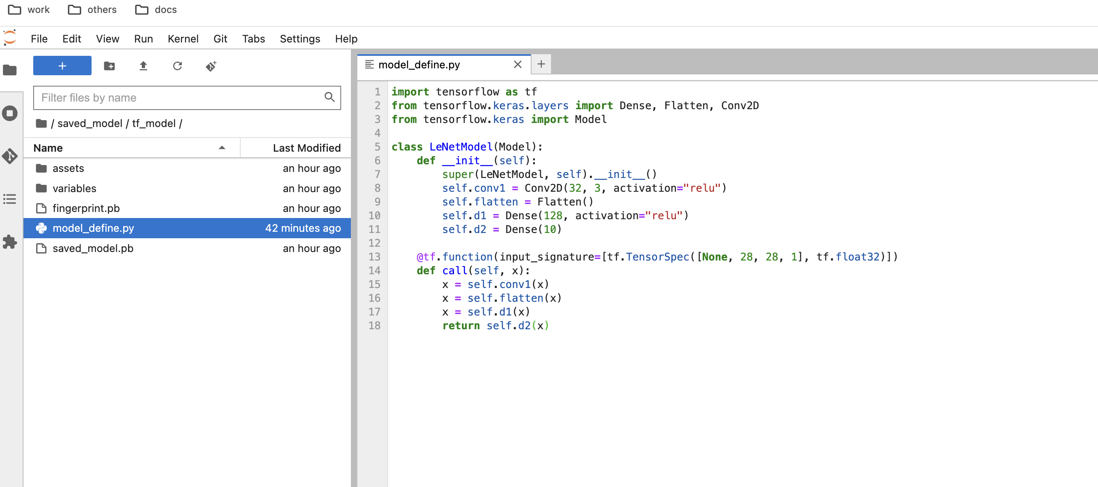The width and height of the screenshot is (1098, 487).
Task: Click the New Folder toolbar icon
Action: [109, 66]
